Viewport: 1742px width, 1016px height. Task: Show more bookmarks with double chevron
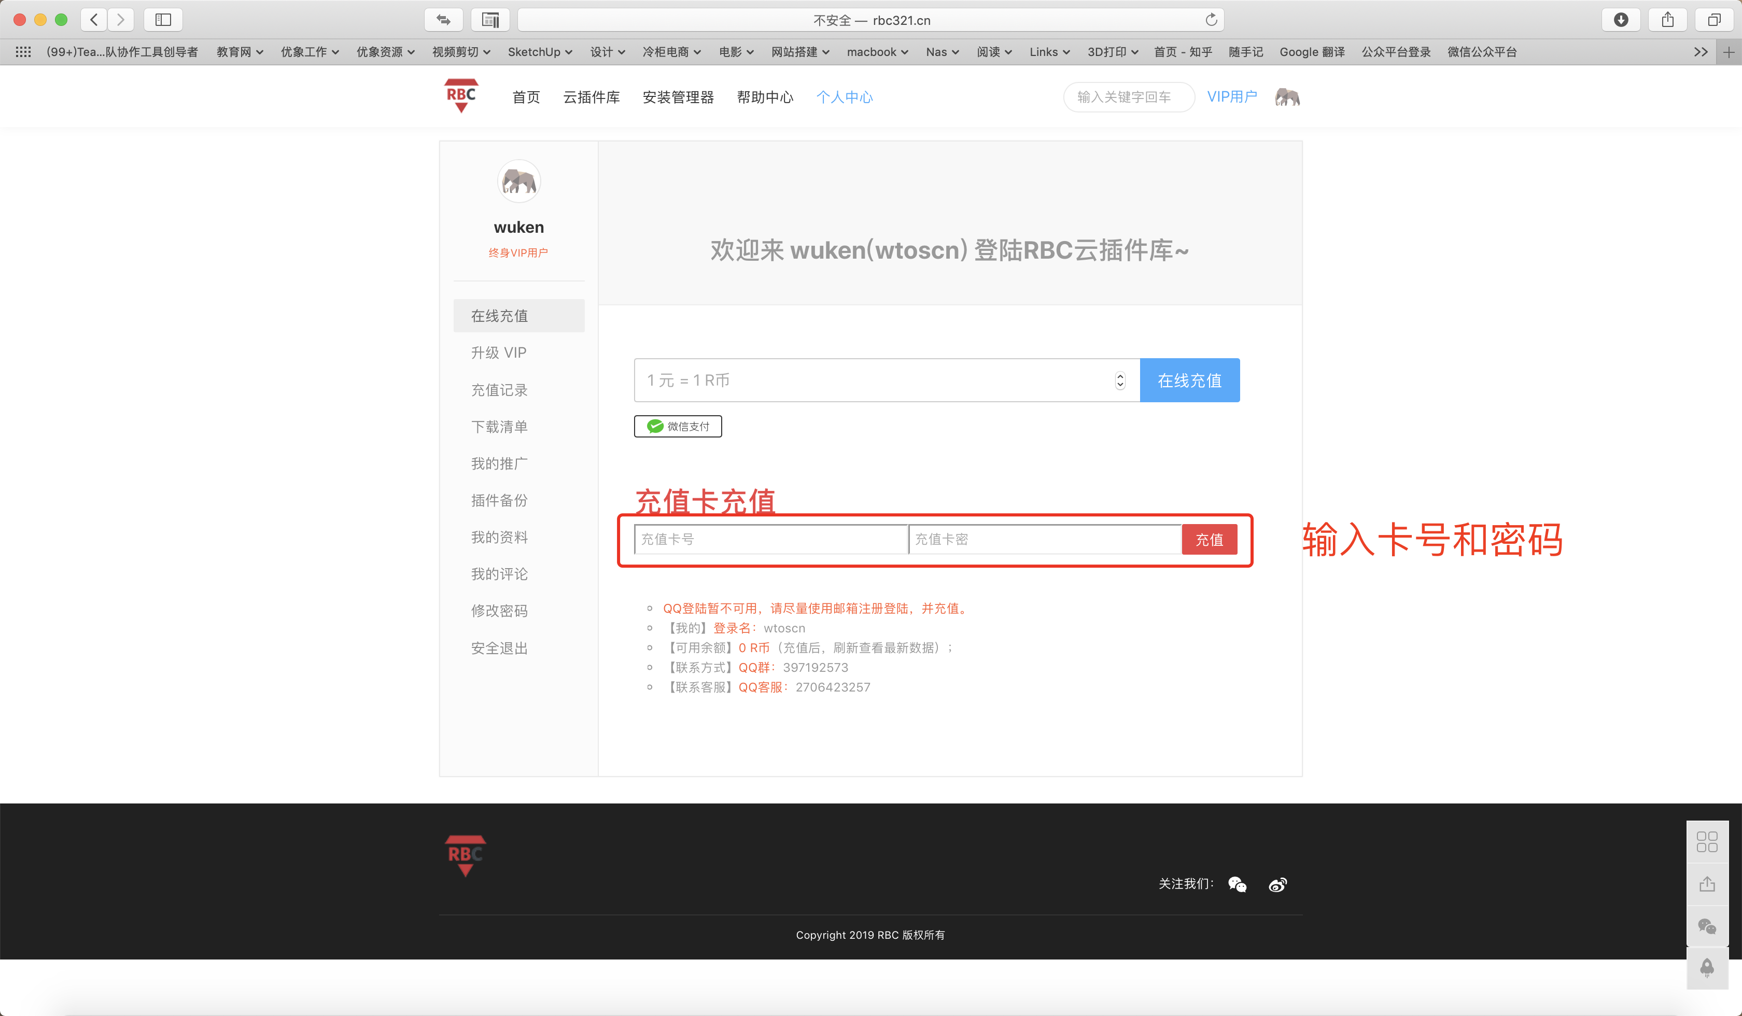tap(1701, 52)
